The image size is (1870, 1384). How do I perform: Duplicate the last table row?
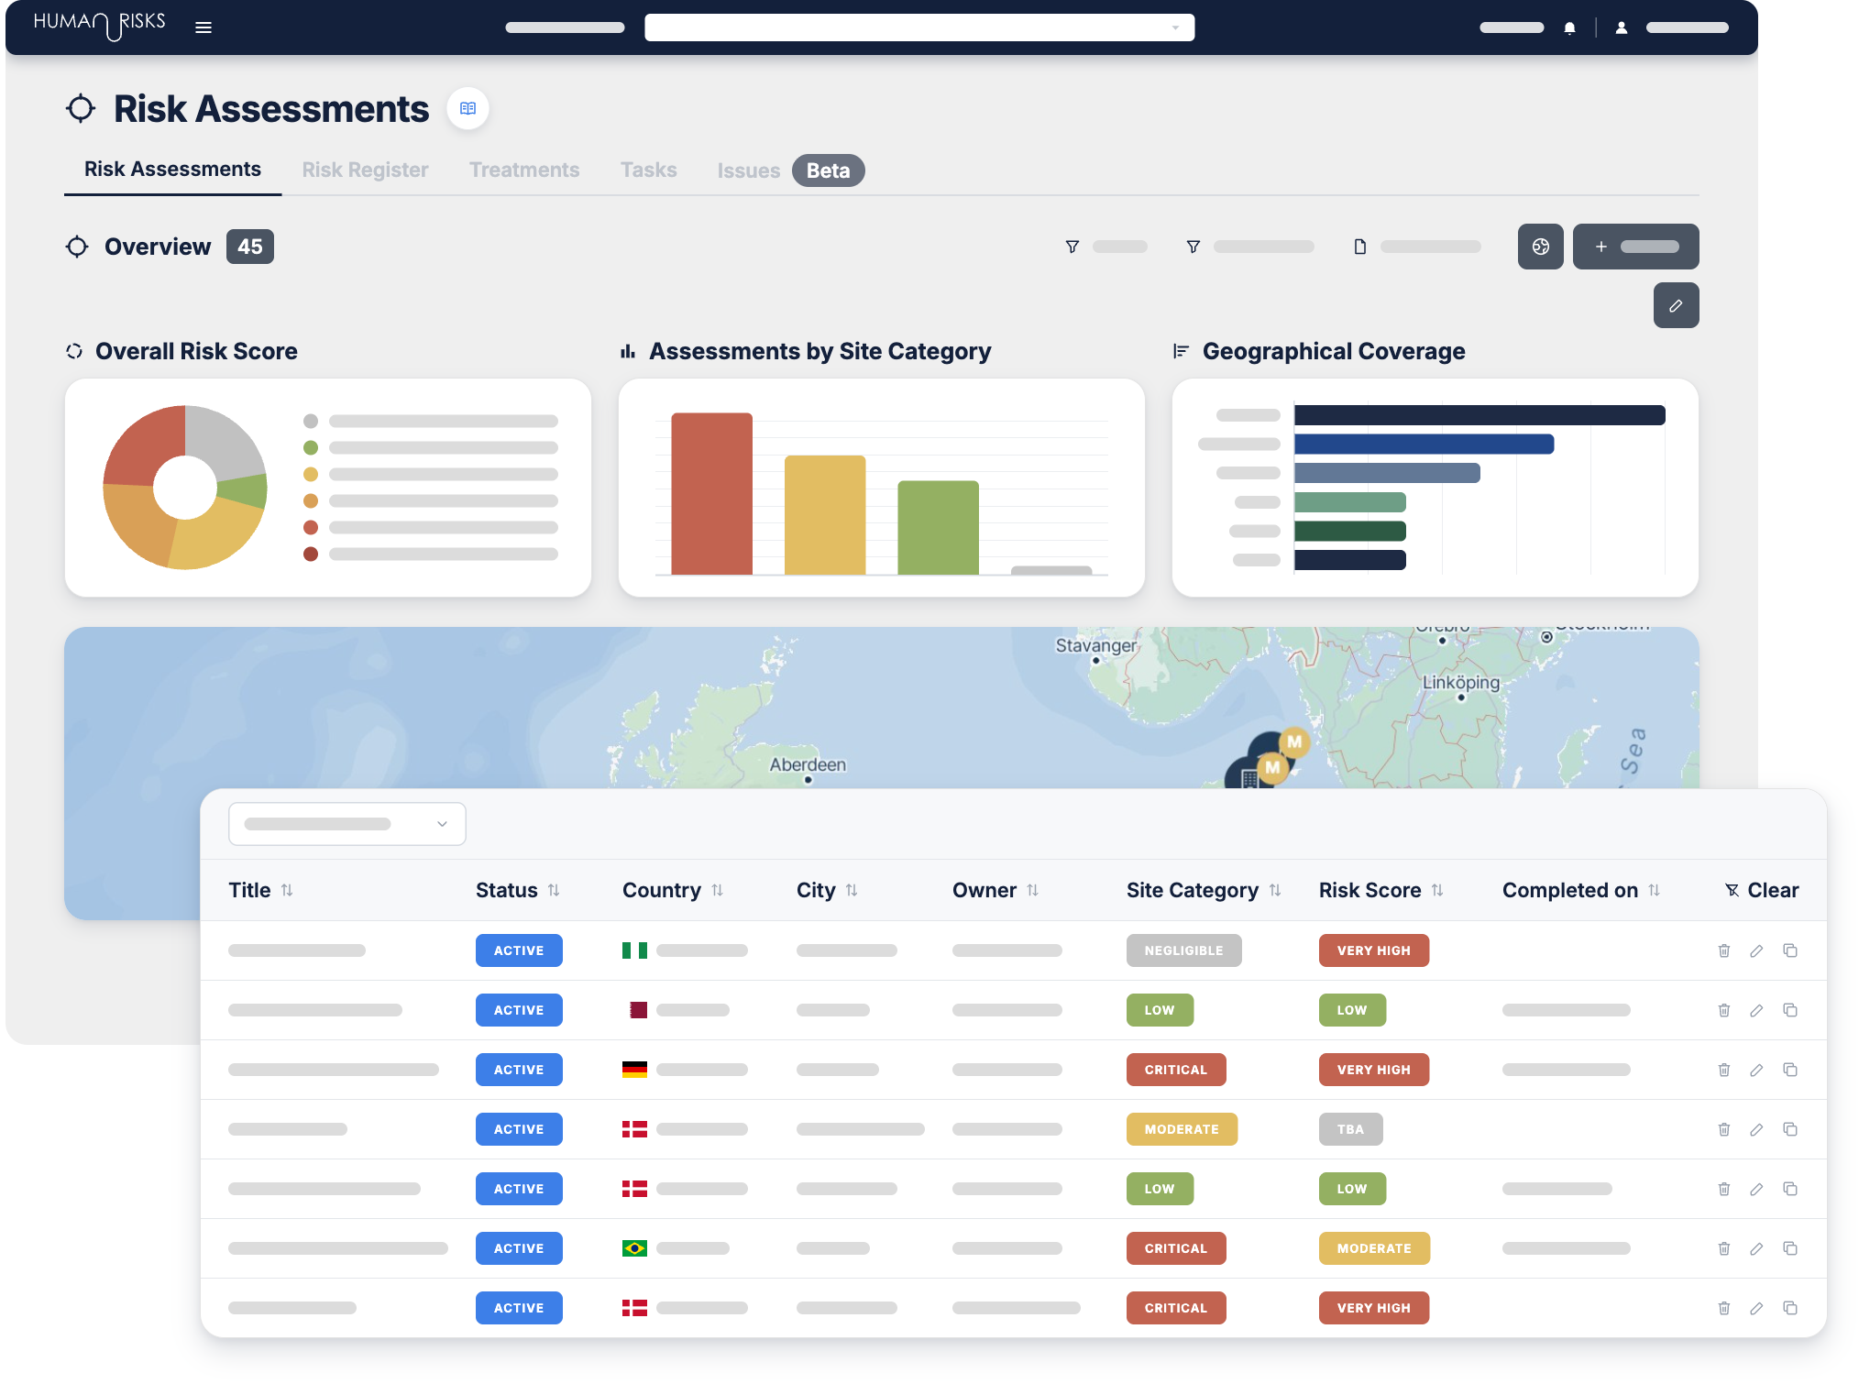(1789, 1308)
